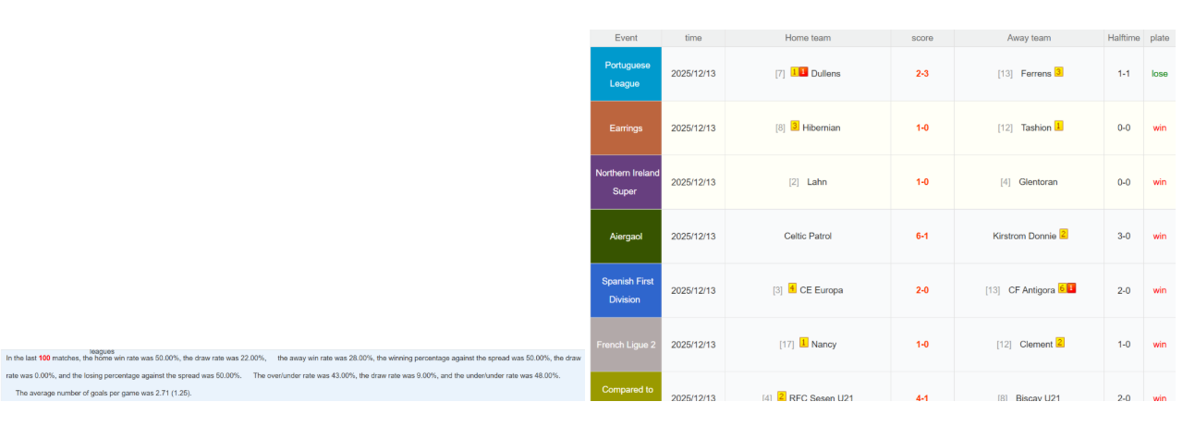Click CF Antigora's red card icon
Viewport: 1195px width, 426px height.
click(x=1071, y=288)
